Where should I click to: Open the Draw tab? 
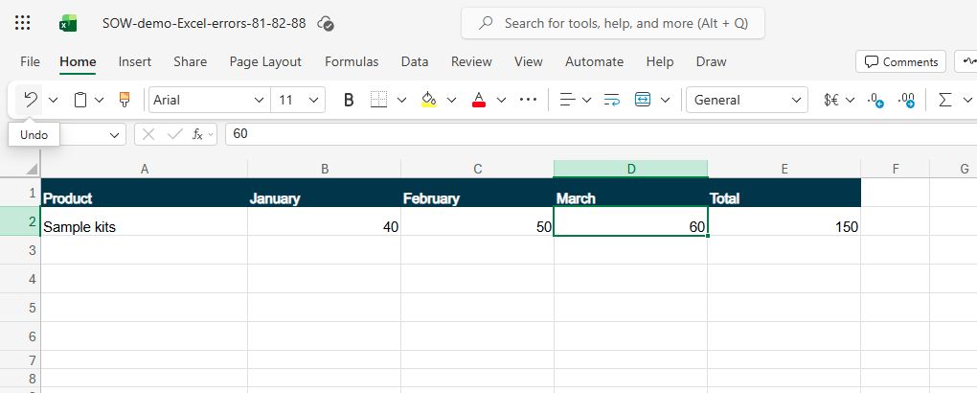[711, 61]
